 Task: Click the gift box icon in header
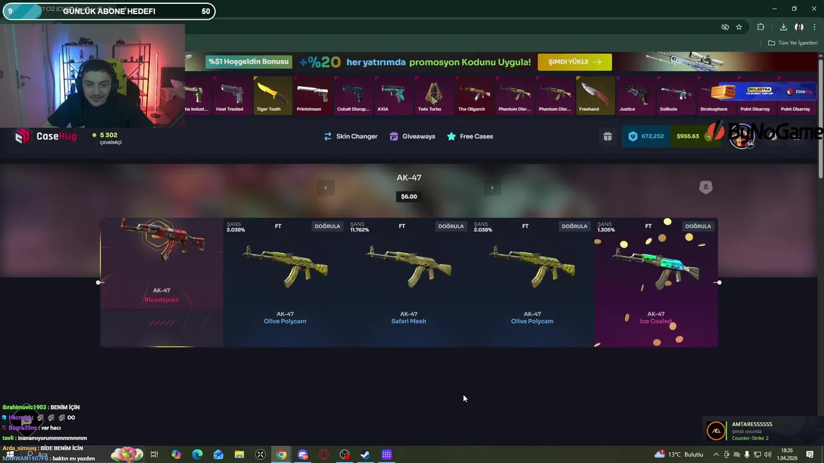click(607, 136)
